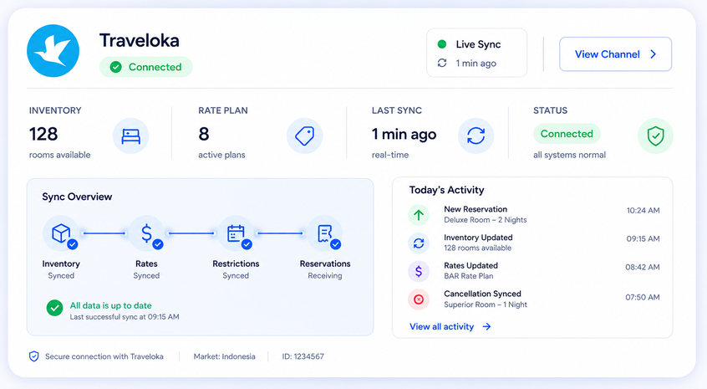Click the '07:50 AM' timestamp

643,297
